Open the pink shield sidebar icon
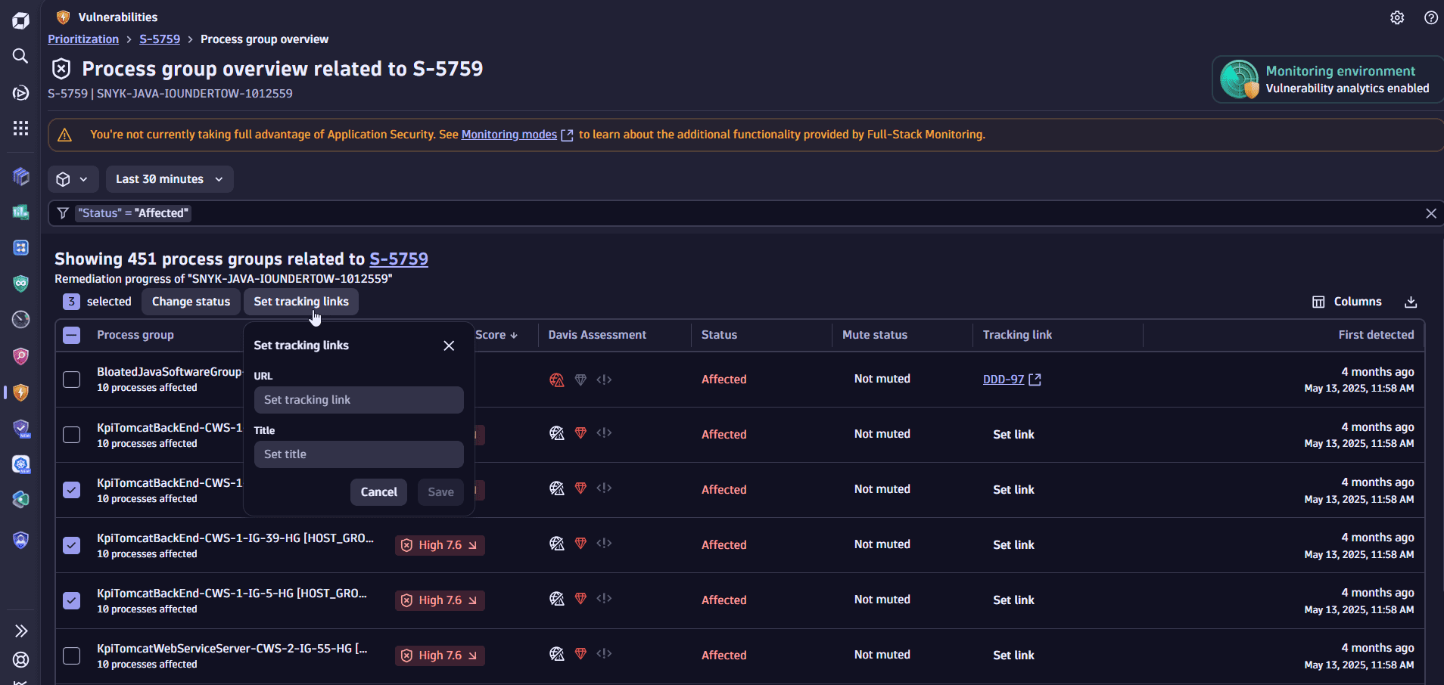The image size is (1444, 685). coord(20,356)
